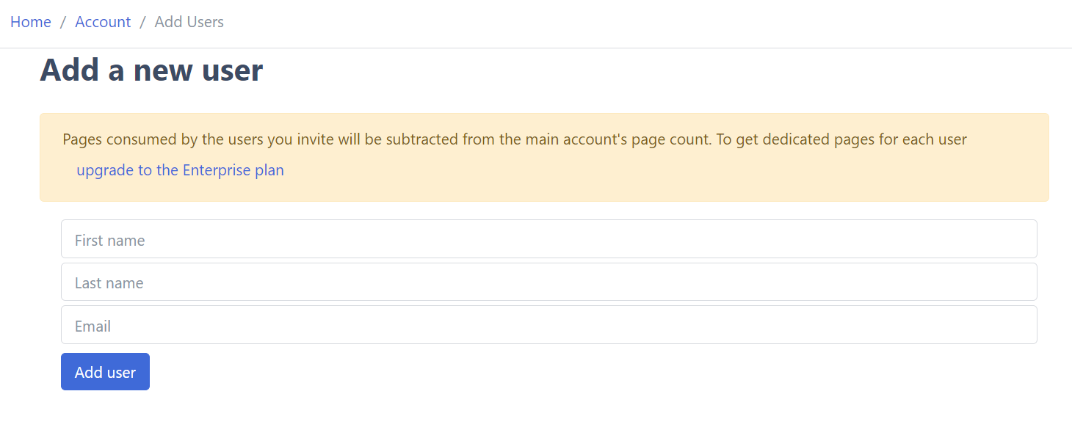Click the yellow warning banner
This screenshot has width=1072, height=438.
pos(543,157)
